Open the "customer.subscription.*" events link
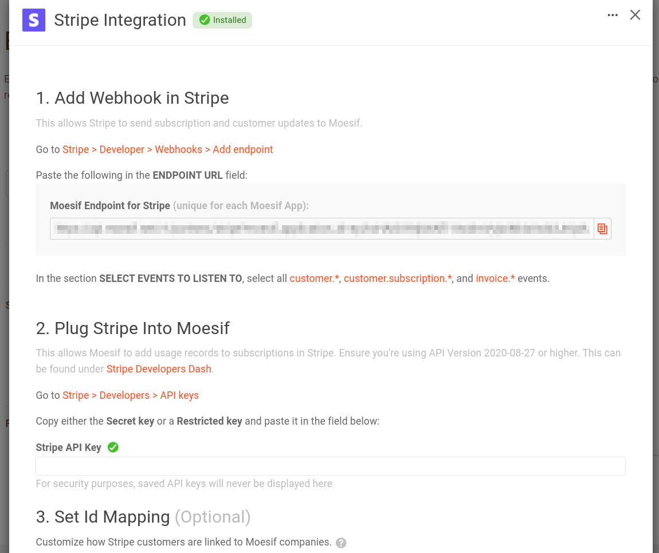This screenshot has height=553, width=659. [x=400, y=278]
